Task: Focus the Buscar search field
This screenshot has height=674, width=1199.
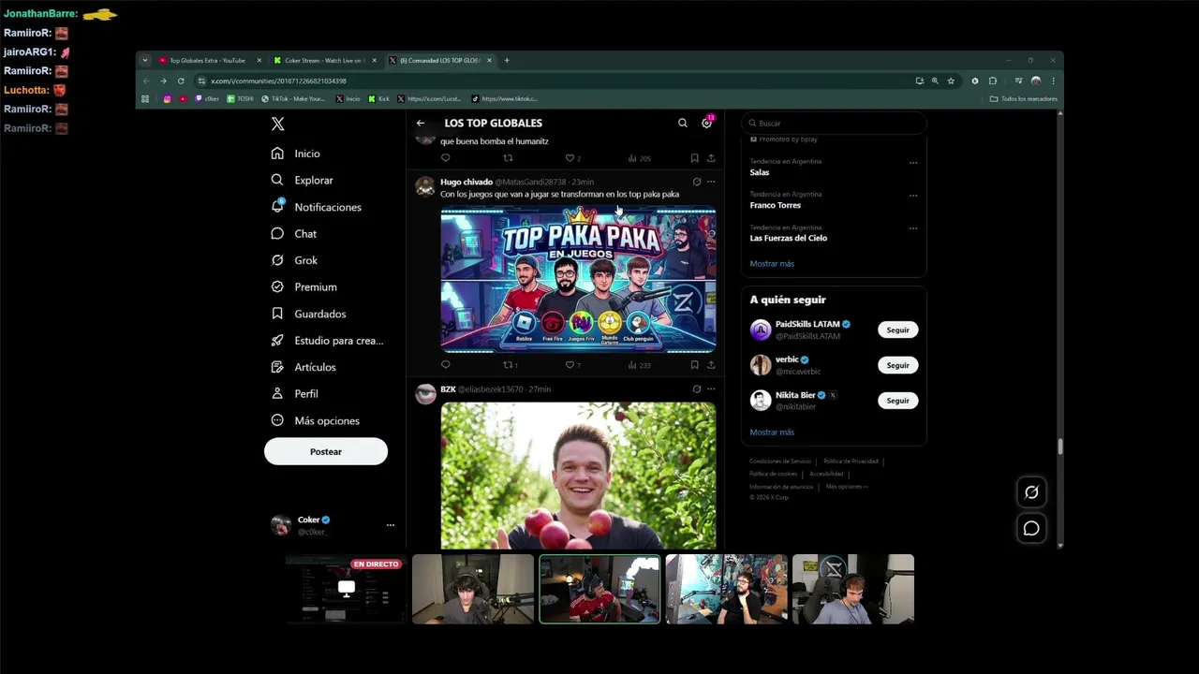Action: coord(834,123)
